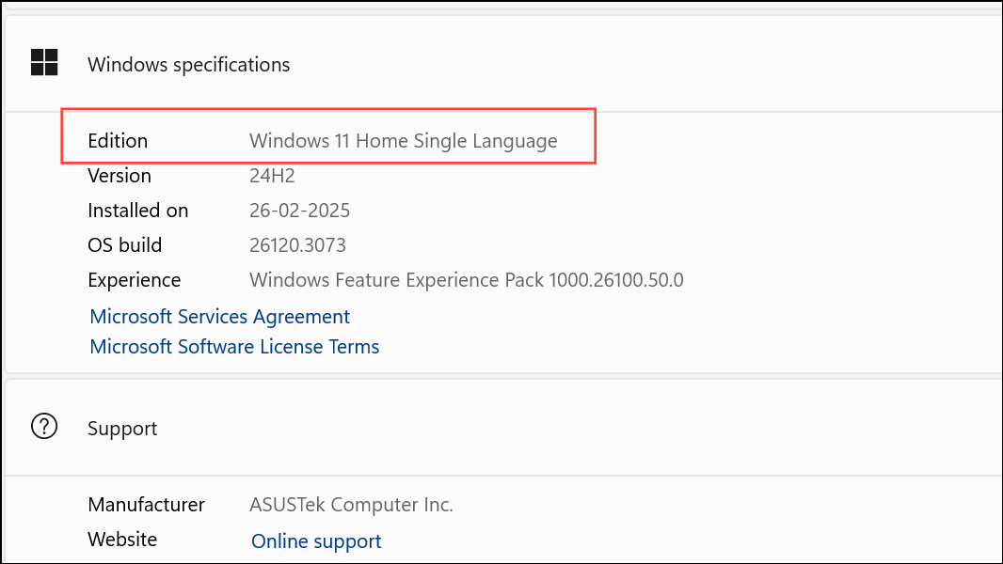This screenshot has width=1003, height=564.
Task: Click the Support section header
Action: (121, 428)
